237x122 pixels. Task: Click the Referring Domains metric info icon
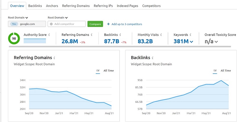(x=92, y=35)
